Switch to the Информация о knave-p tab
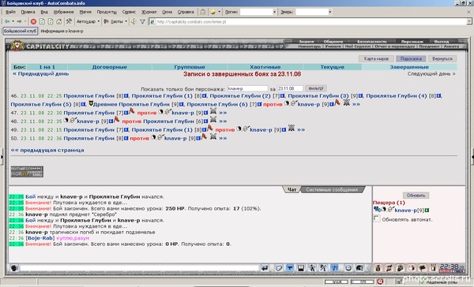Viewport: 474px width, 287px height. 62,31
